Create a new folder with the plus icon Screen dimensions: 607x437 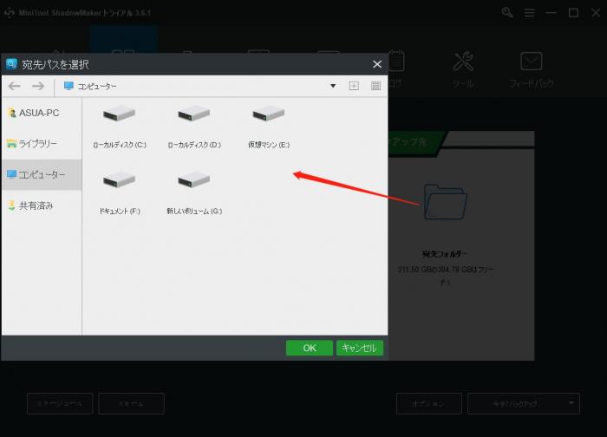coord(354,86)
